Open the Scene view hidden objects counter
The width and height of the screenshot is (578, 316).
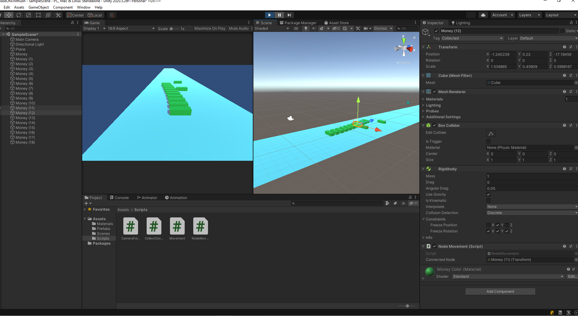pyautogui.click(x=336, y=28)
